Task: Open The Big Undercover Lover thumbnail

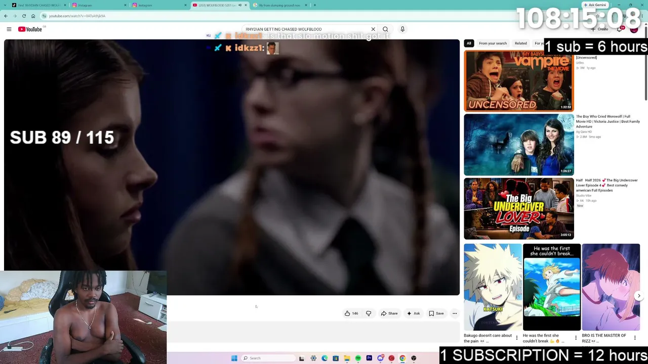Action: (518, 208)
